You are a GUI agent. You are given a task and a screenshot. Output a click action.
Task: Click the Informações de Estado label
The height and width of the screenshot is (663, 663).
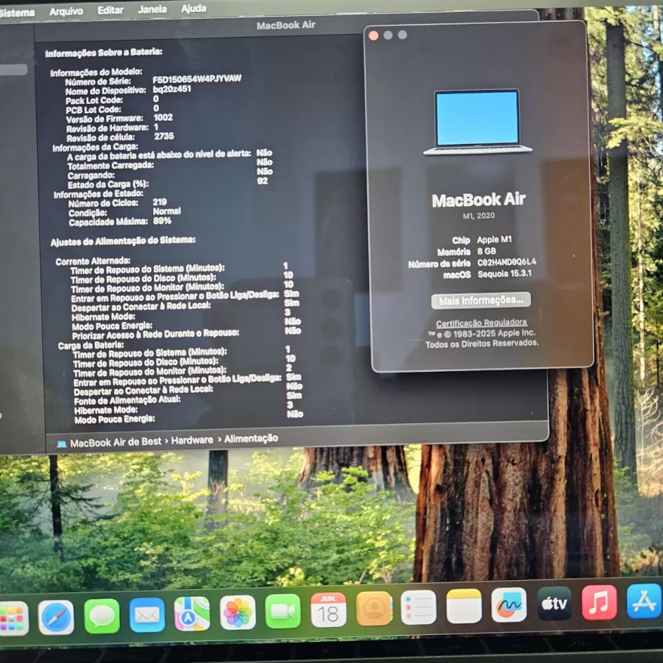99,194
